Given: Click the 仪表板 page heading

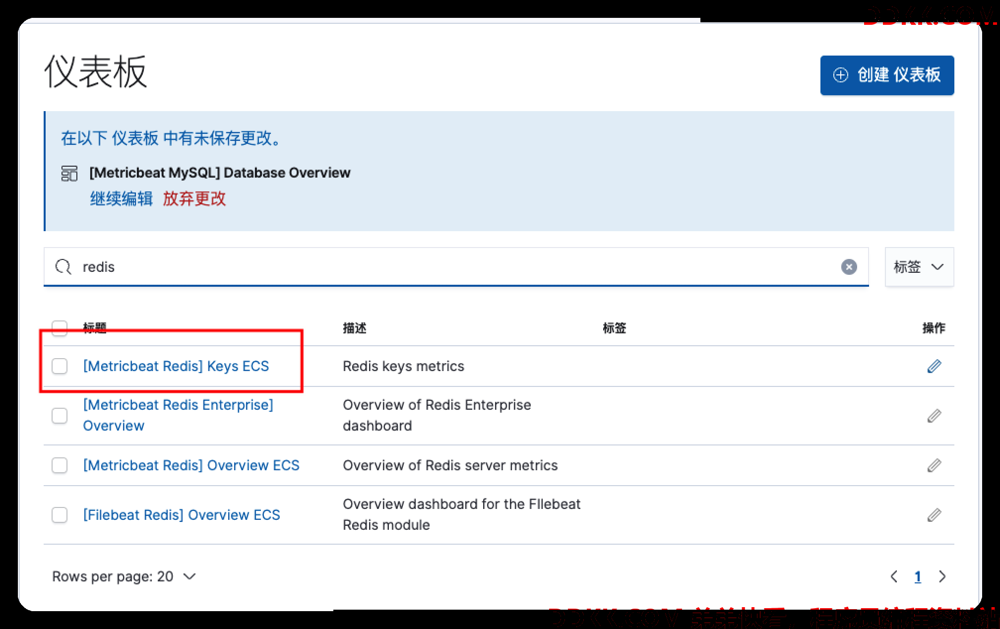Looking at the screenshot, I should click(95, 72).
